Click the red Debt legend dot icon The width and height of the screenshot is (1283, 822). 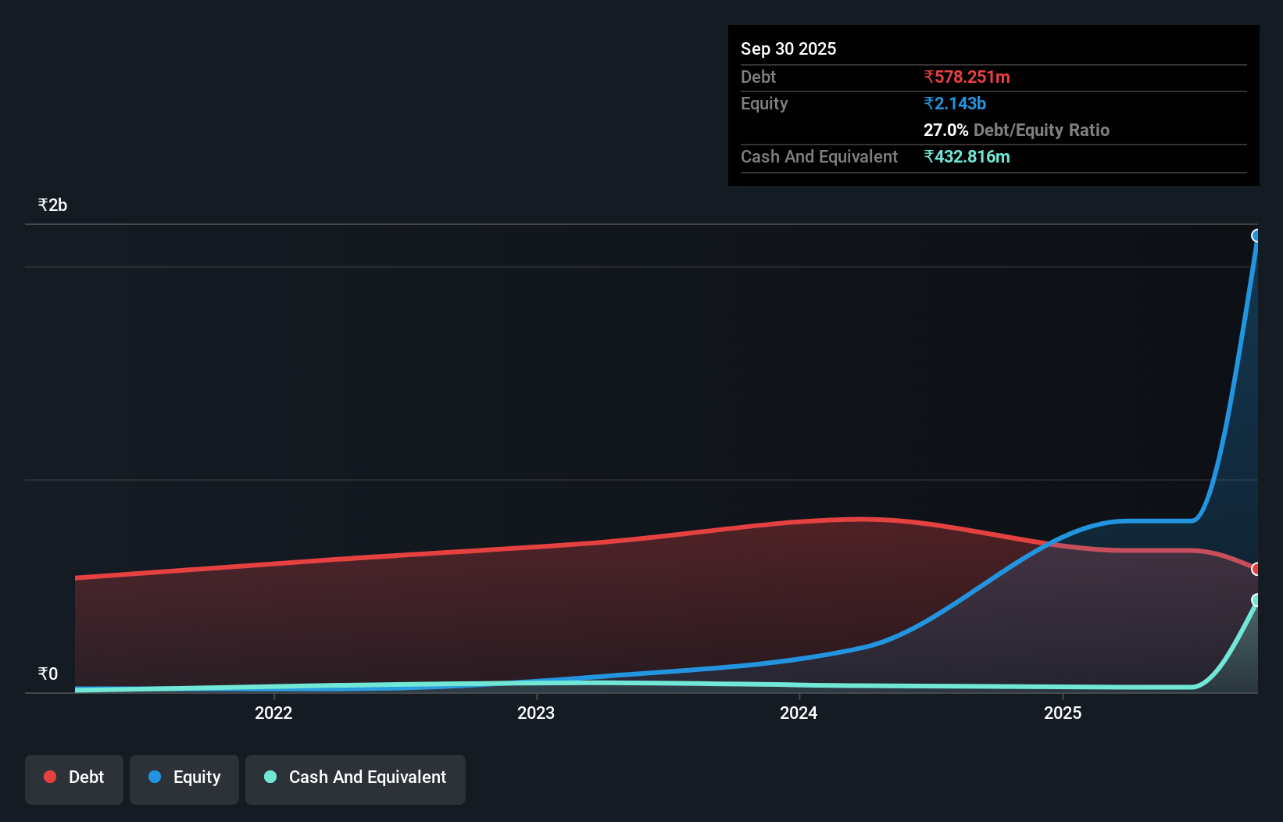(50, 777)
